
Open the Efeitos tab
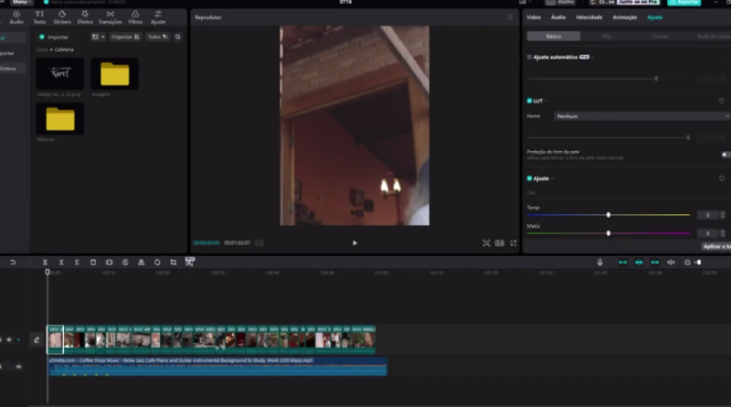pyautogui.click(x=85, y=17)
